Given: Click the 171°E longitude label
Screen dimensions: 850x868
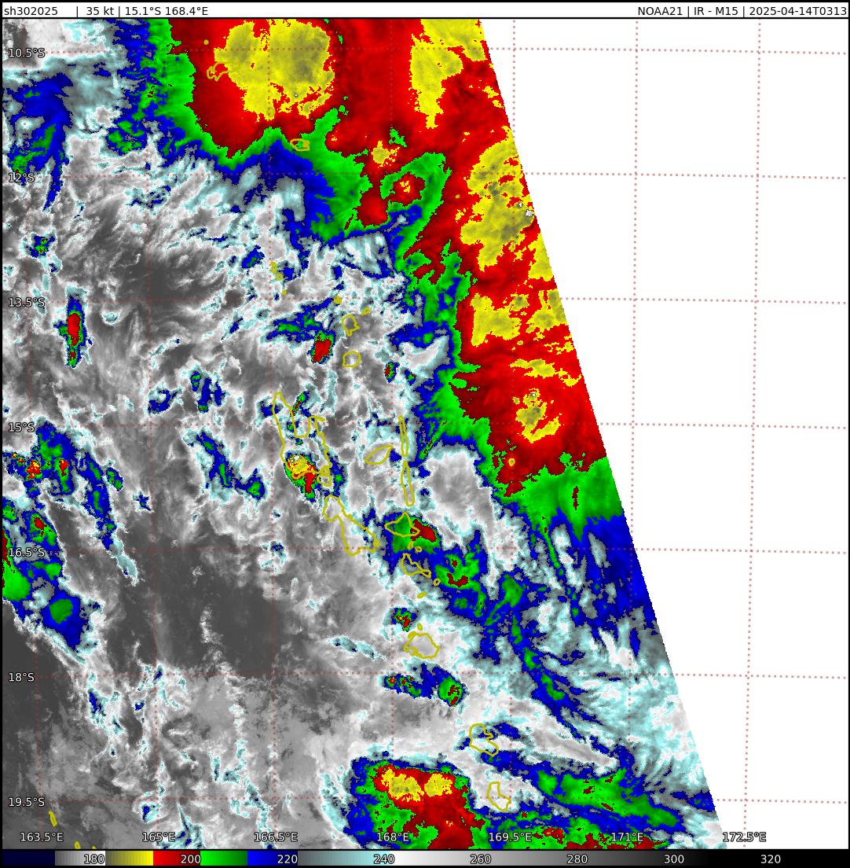Looking at the screenshot, I should [x=627, y=837].
